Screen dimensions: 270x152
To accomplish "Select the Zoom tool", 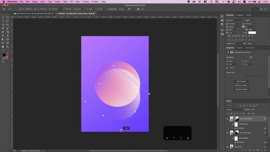I will 7,47.
